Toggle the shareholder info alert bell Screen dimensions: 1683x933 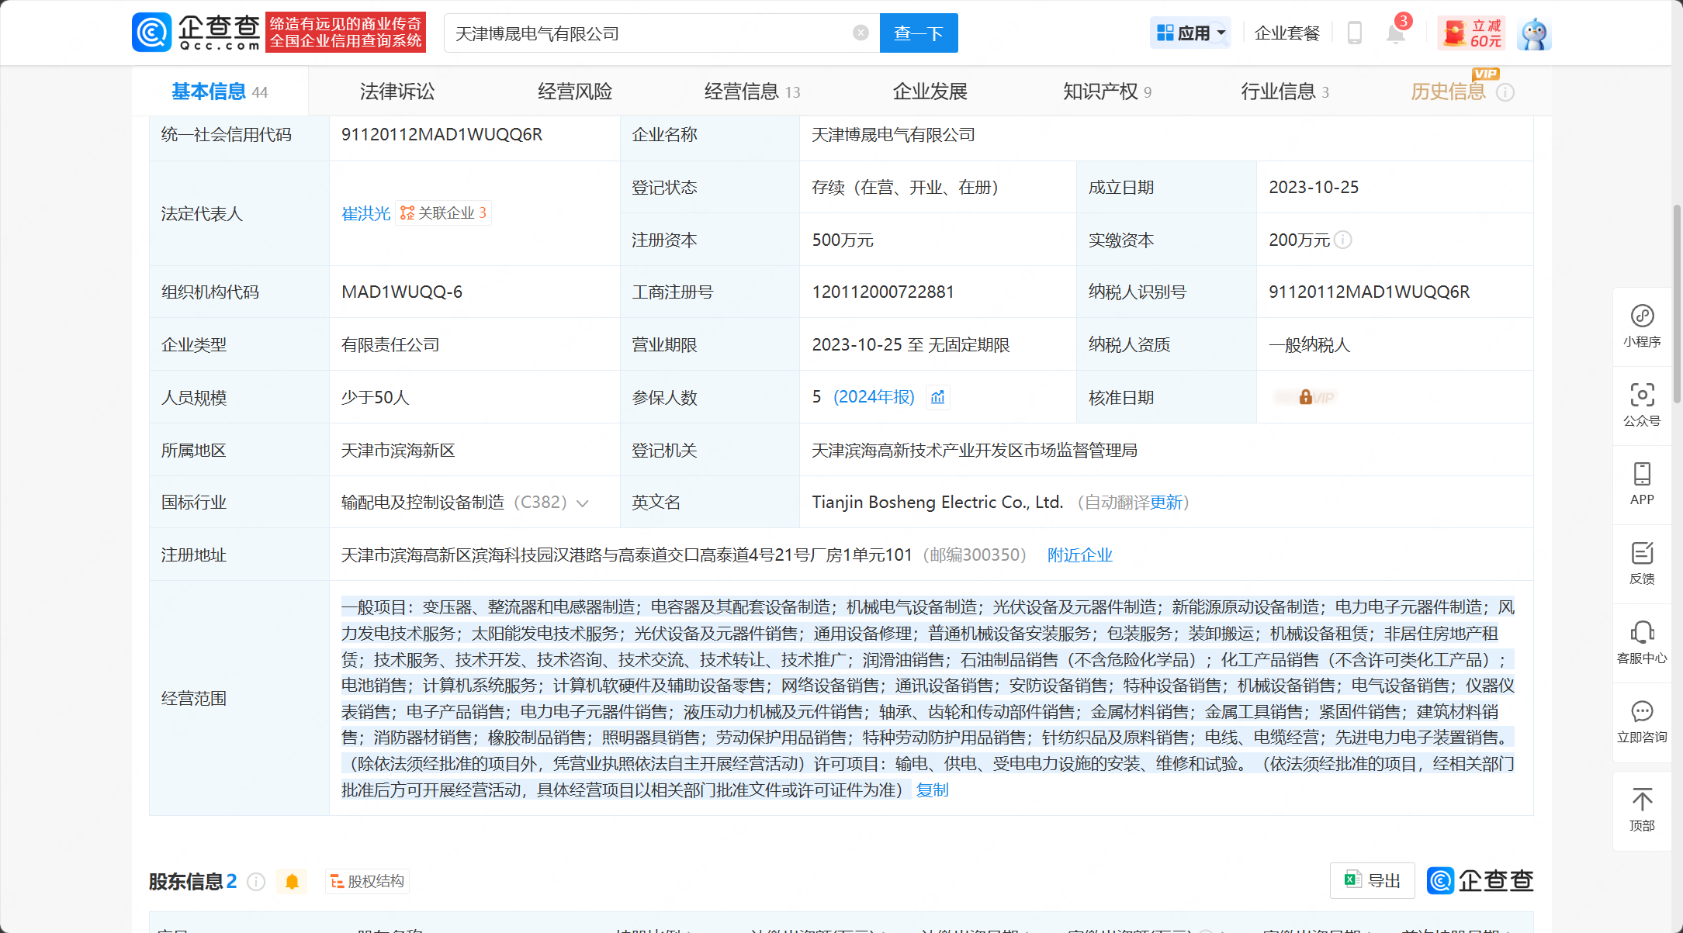pos(292,882)
